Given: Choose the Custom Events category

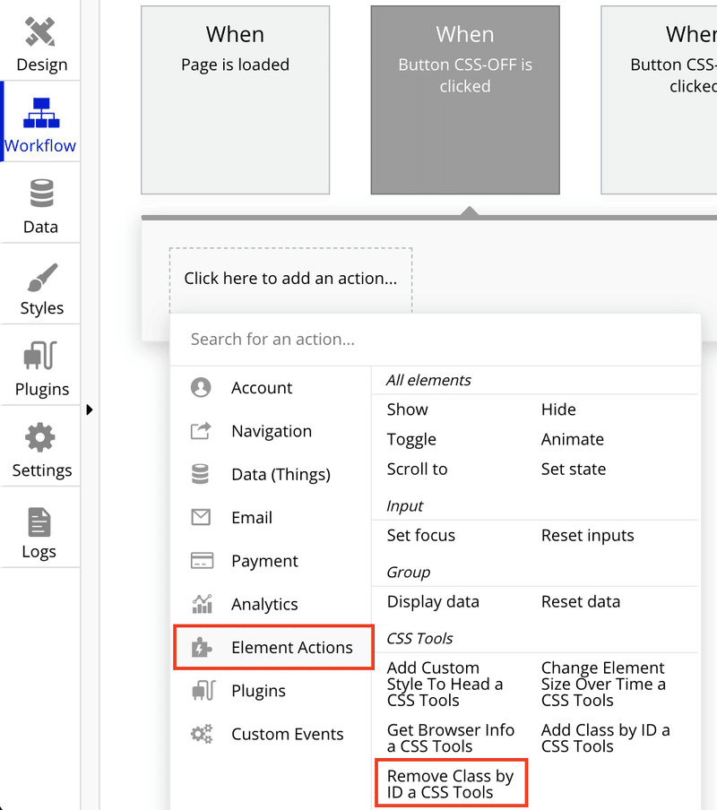Looking at the screenshot, I should [287, 734].
